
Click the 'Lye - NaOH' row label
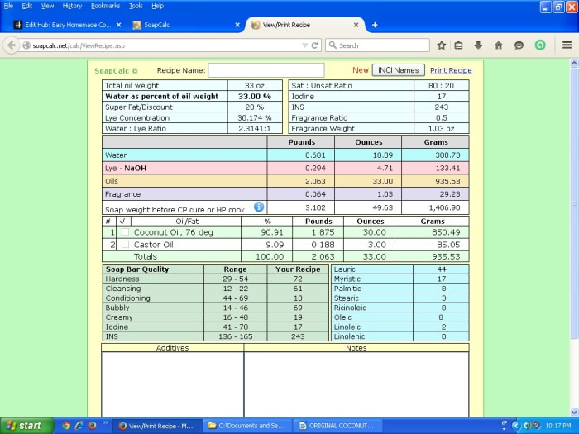tap(126, 168)
